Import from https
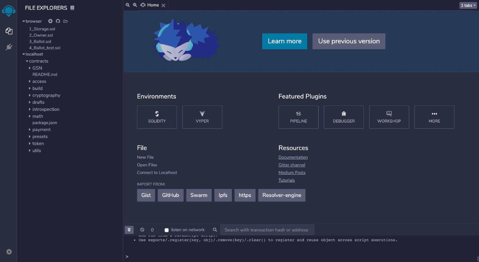479x262 pixels. pos(245,195)
